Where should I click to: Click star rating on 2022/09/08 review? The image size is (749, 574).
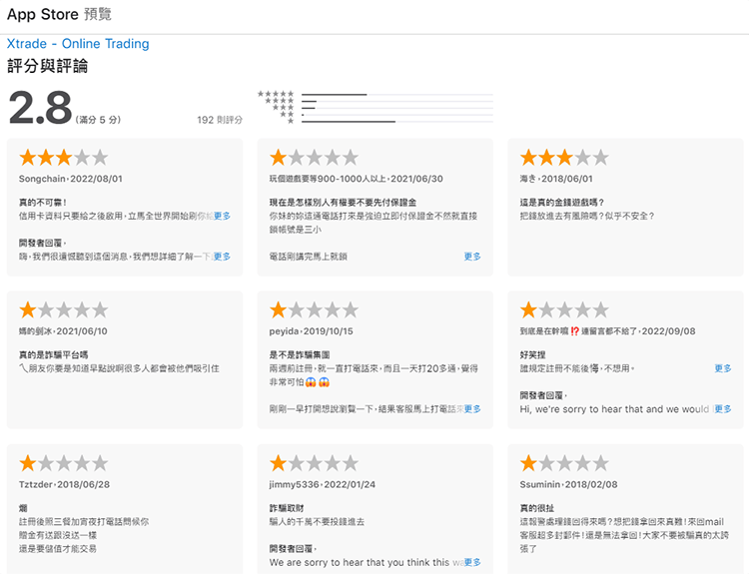coord(564,309)
